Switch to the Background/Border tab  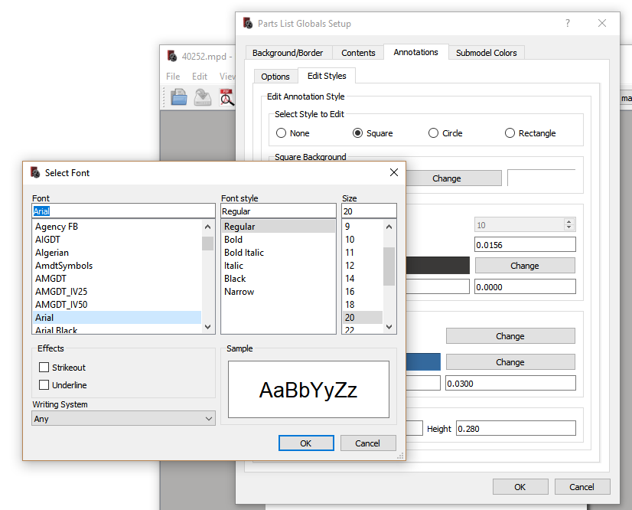coord(288,52)
